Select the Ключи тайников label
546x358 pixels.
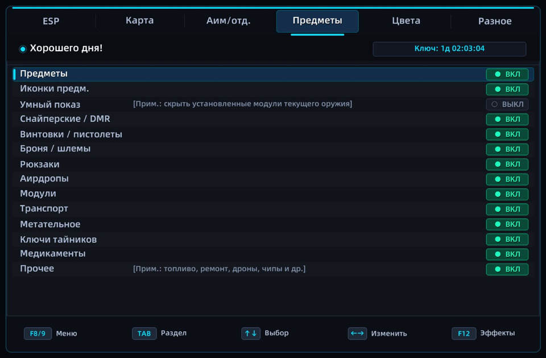click(59, 240)
